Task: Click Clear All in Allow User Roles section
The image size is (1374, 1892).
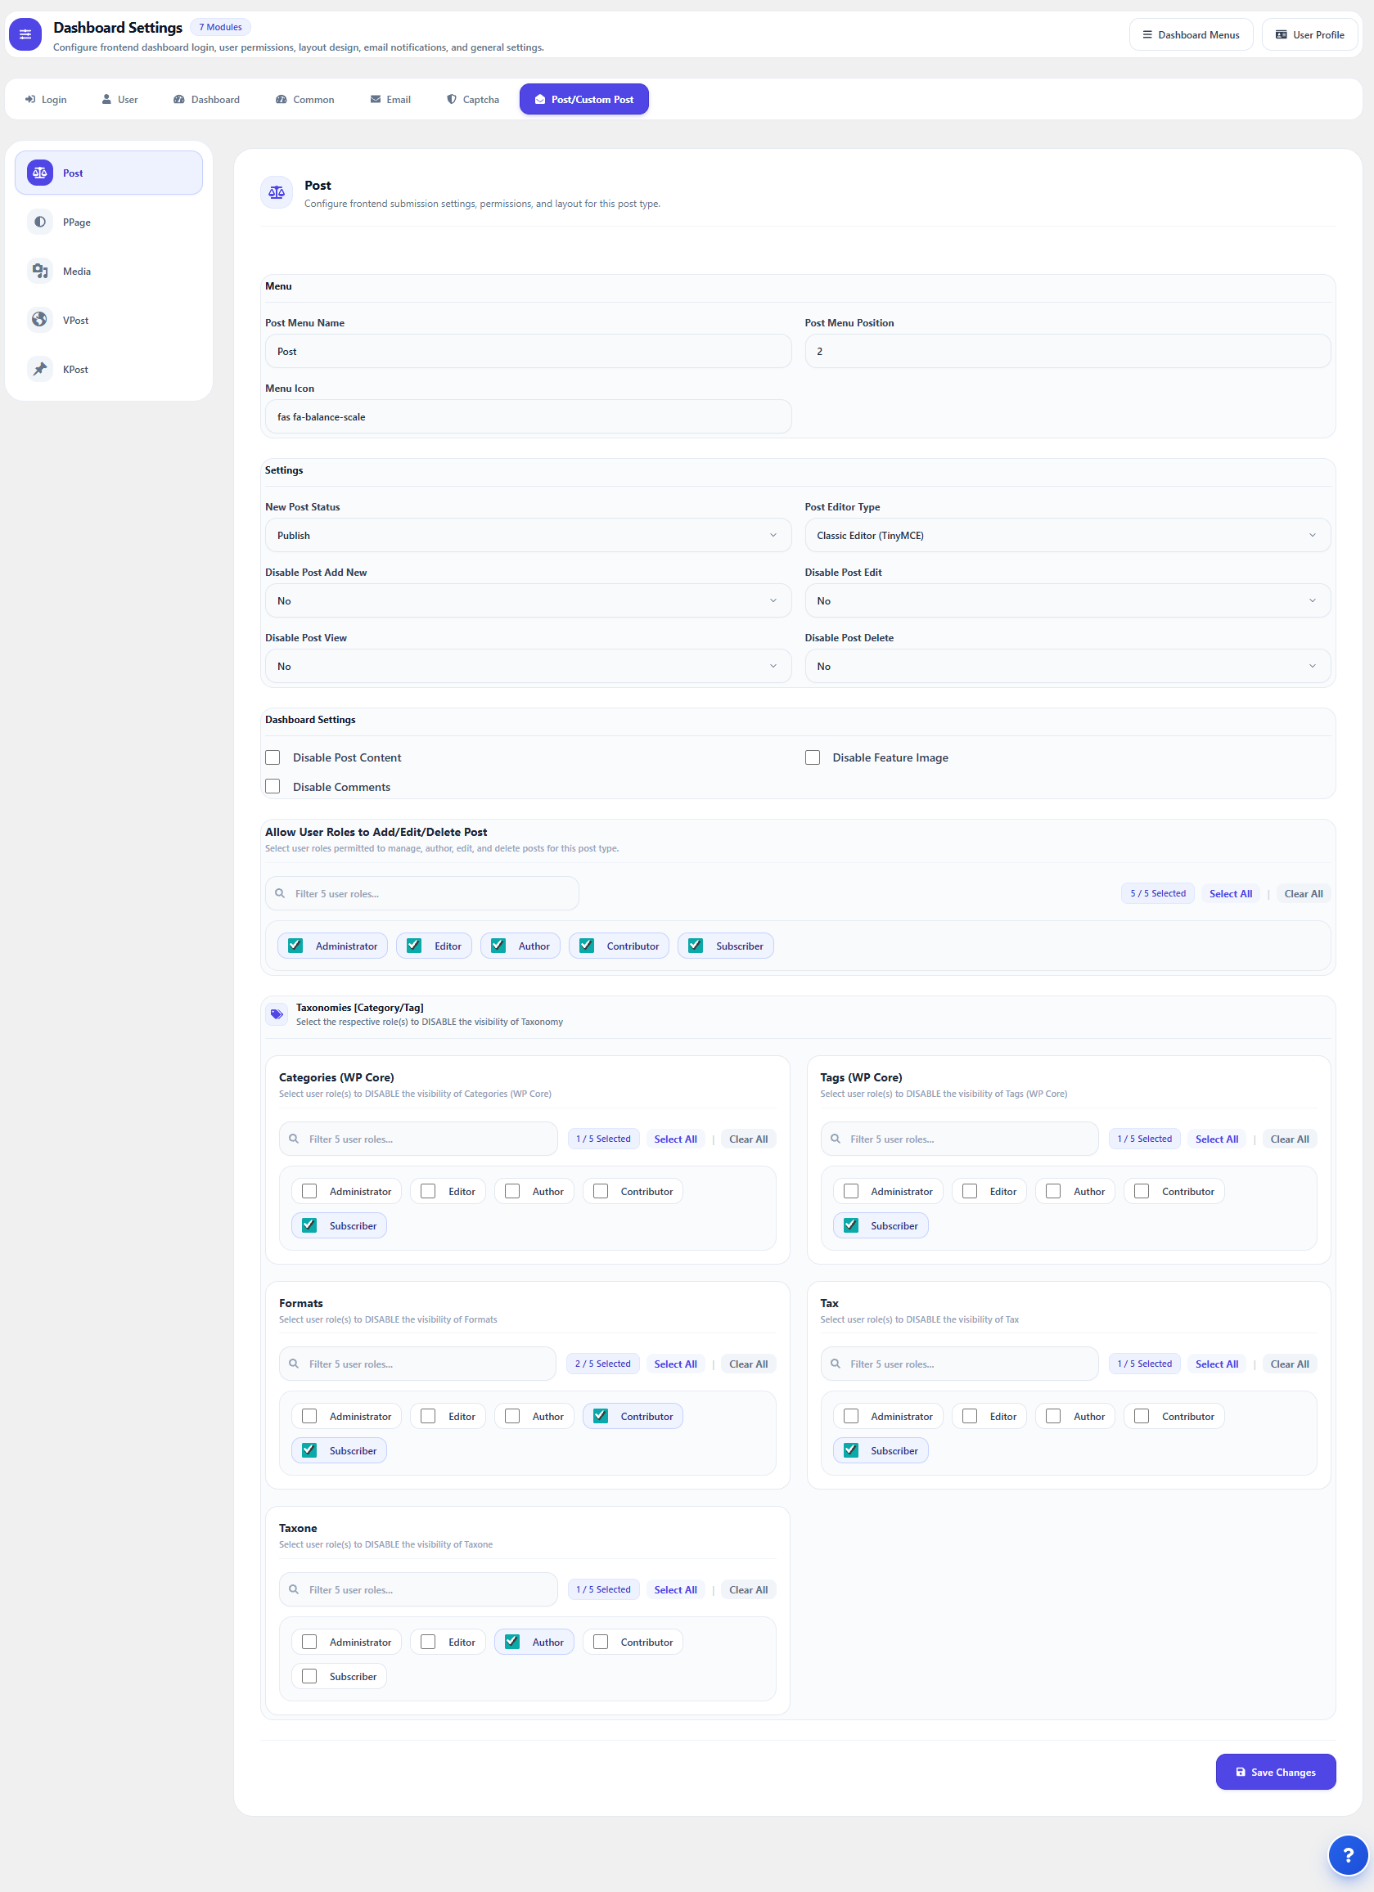Action: 1303,893
